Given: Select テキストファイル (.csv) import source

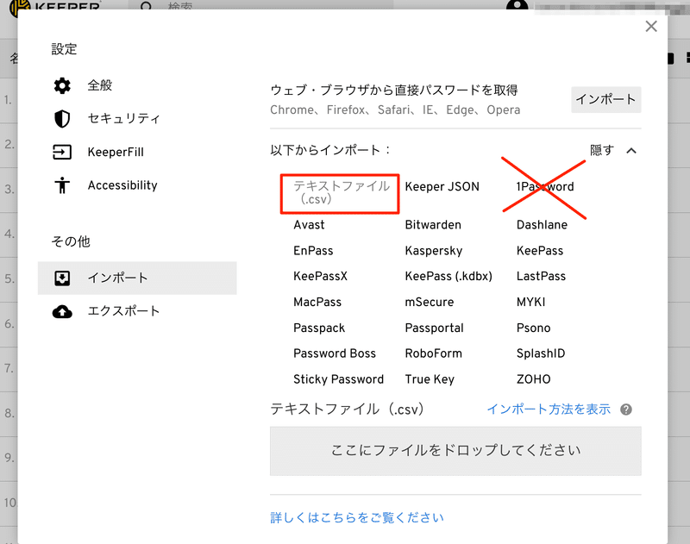Looking at the screenshot, I should 340,194.
